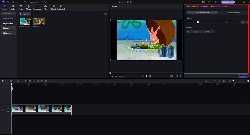250x135 pixels.
Task: Select Velocità uniforme mode
Action: pyautogui.click(x=202, y=12)
